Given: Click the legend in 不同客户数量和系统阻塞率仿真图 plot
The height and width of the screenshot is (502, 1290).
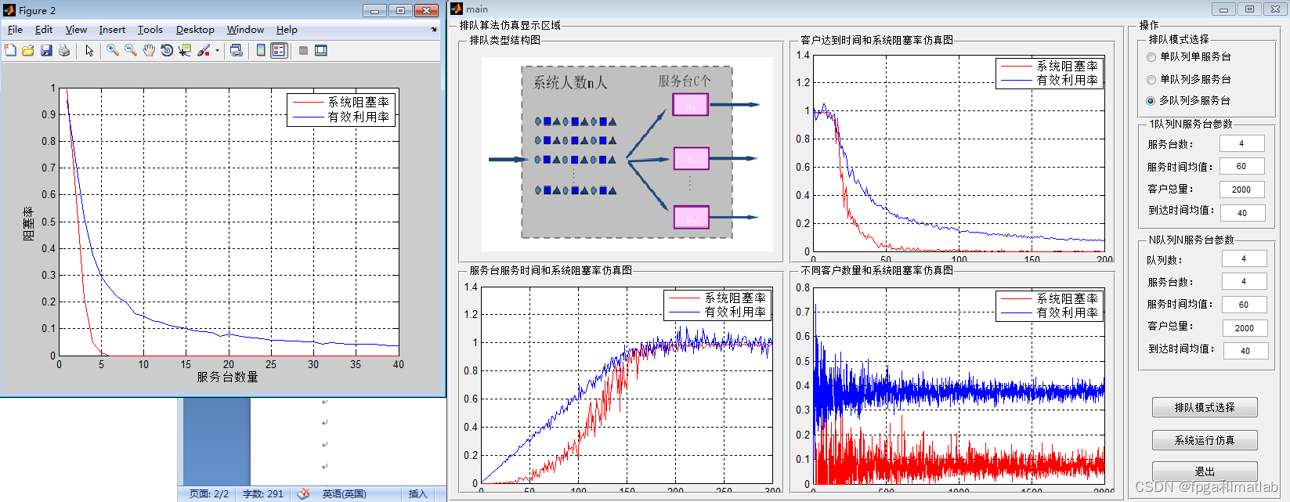Looking at the screenshot, I should 1050,306.
